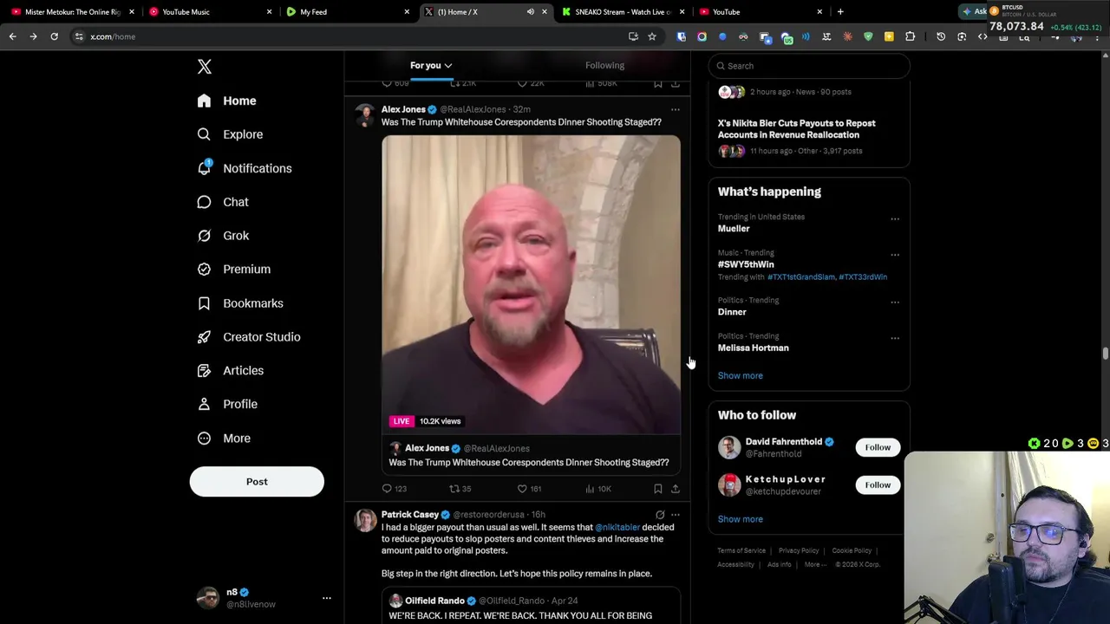Open options for Dinner trend

click(x=895, y=302)
